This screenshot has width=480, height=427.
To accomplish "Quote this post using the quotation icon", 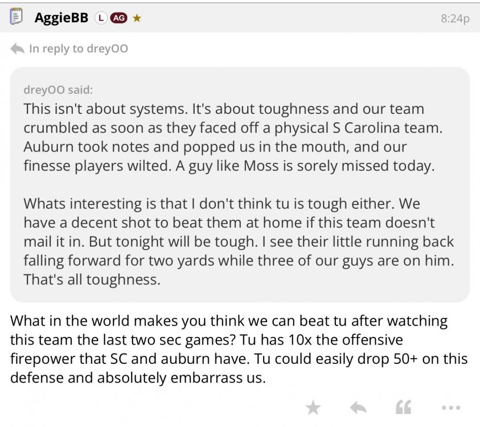I will coord(403,407).
